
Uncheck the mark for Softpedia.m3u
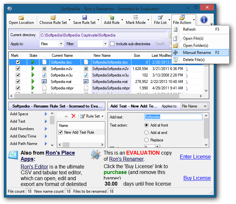click(18, 75)
